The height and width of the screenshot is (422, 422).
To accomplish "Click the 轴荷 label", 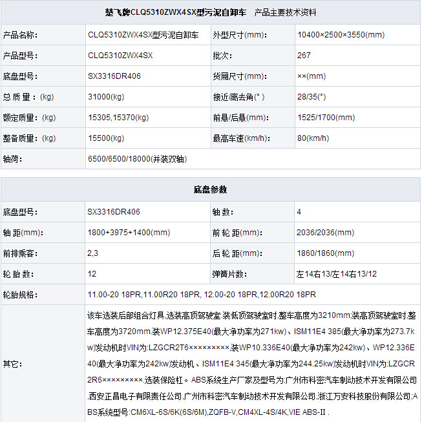I will (x=12, y=159).
